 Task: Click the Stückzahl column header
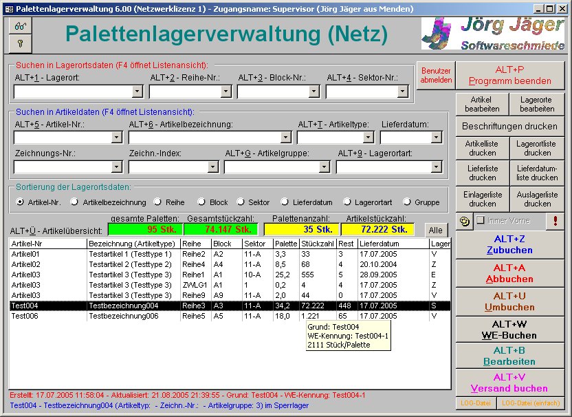318,244
